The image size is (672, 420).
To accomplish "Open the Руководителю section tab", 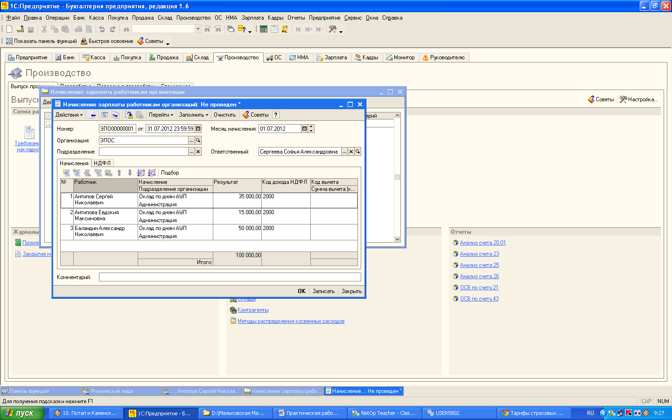I will pyautogui.click(x=443, y=57).
